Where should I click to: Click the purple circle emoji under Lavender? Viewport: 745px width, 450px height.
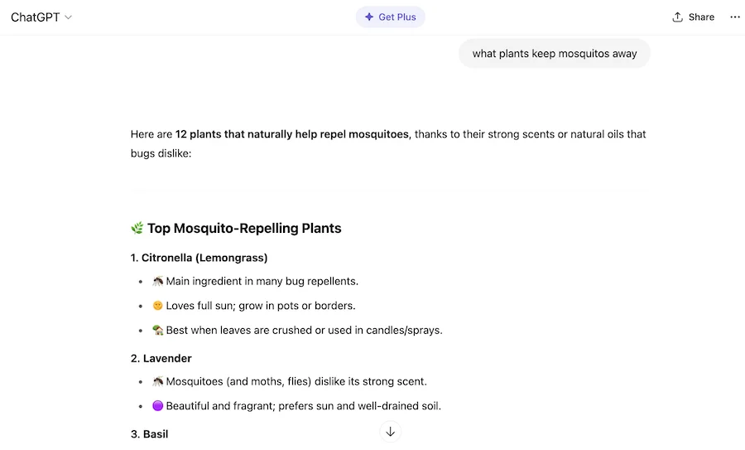(158, 406)
